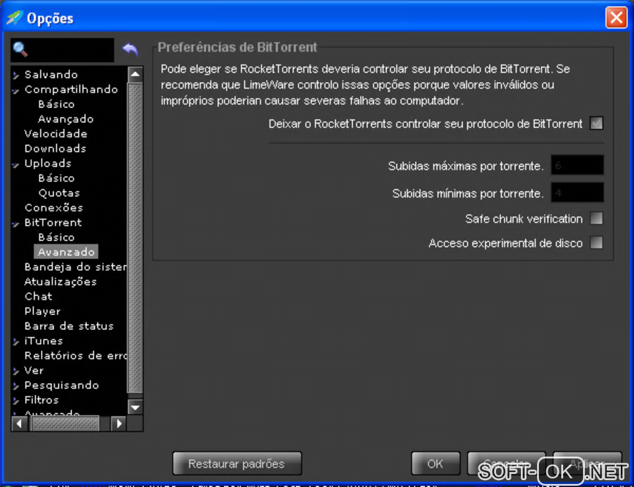This screenshot has width=634, height=487.
Task: Toggle RocketTorrents control BitTorrent protocol checkbox
Action: pos(596,123)
